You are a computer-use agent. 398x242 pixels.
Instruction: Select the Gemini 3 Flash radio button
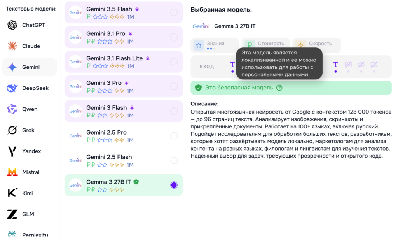[174, 111]
